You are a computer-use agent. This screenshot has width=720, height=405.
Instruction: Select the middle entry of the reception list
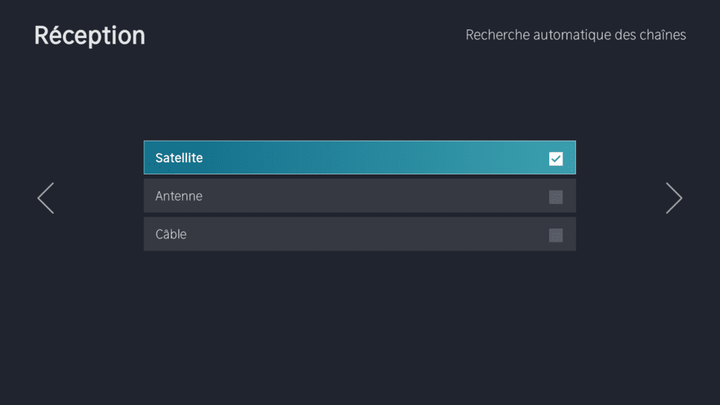tap(359, 196)
